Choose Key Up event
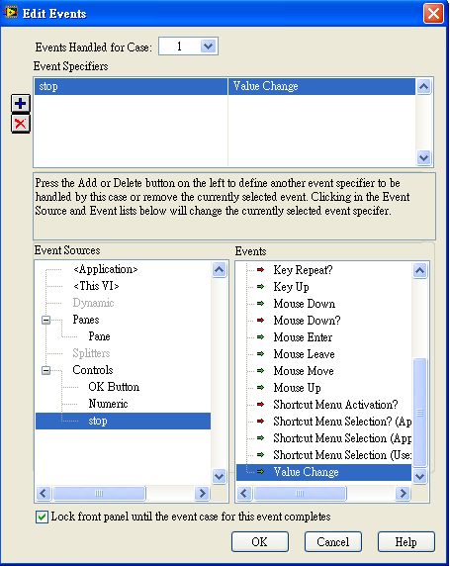This screenshot has width=450, height=566. [x=291, y=287]
